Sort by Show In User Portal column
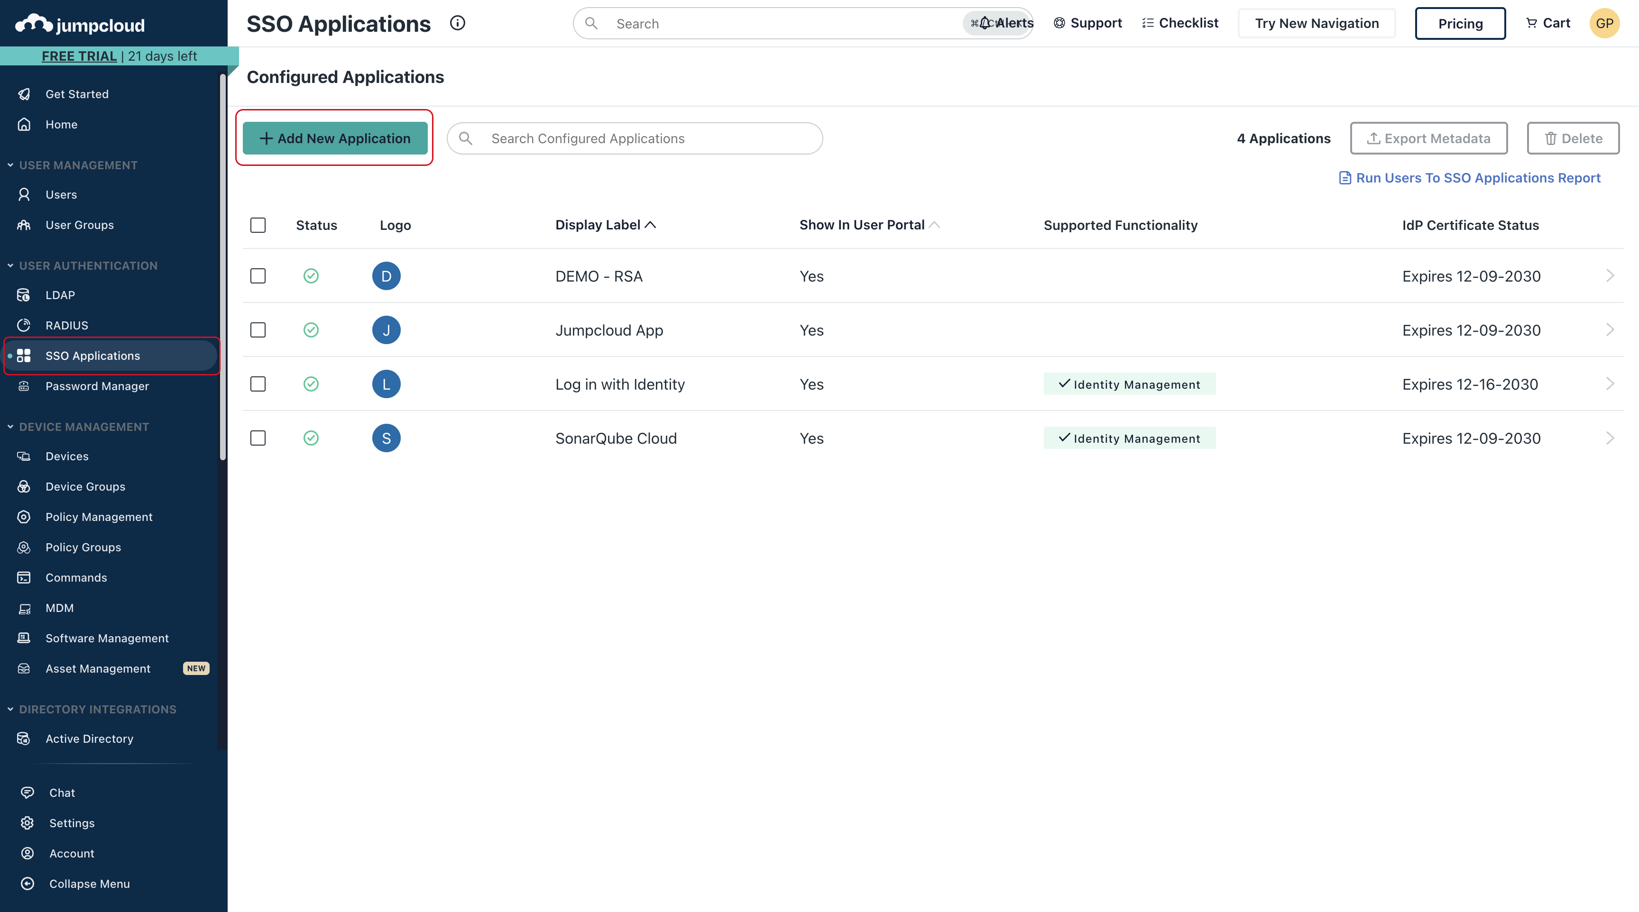 point(869,225)
